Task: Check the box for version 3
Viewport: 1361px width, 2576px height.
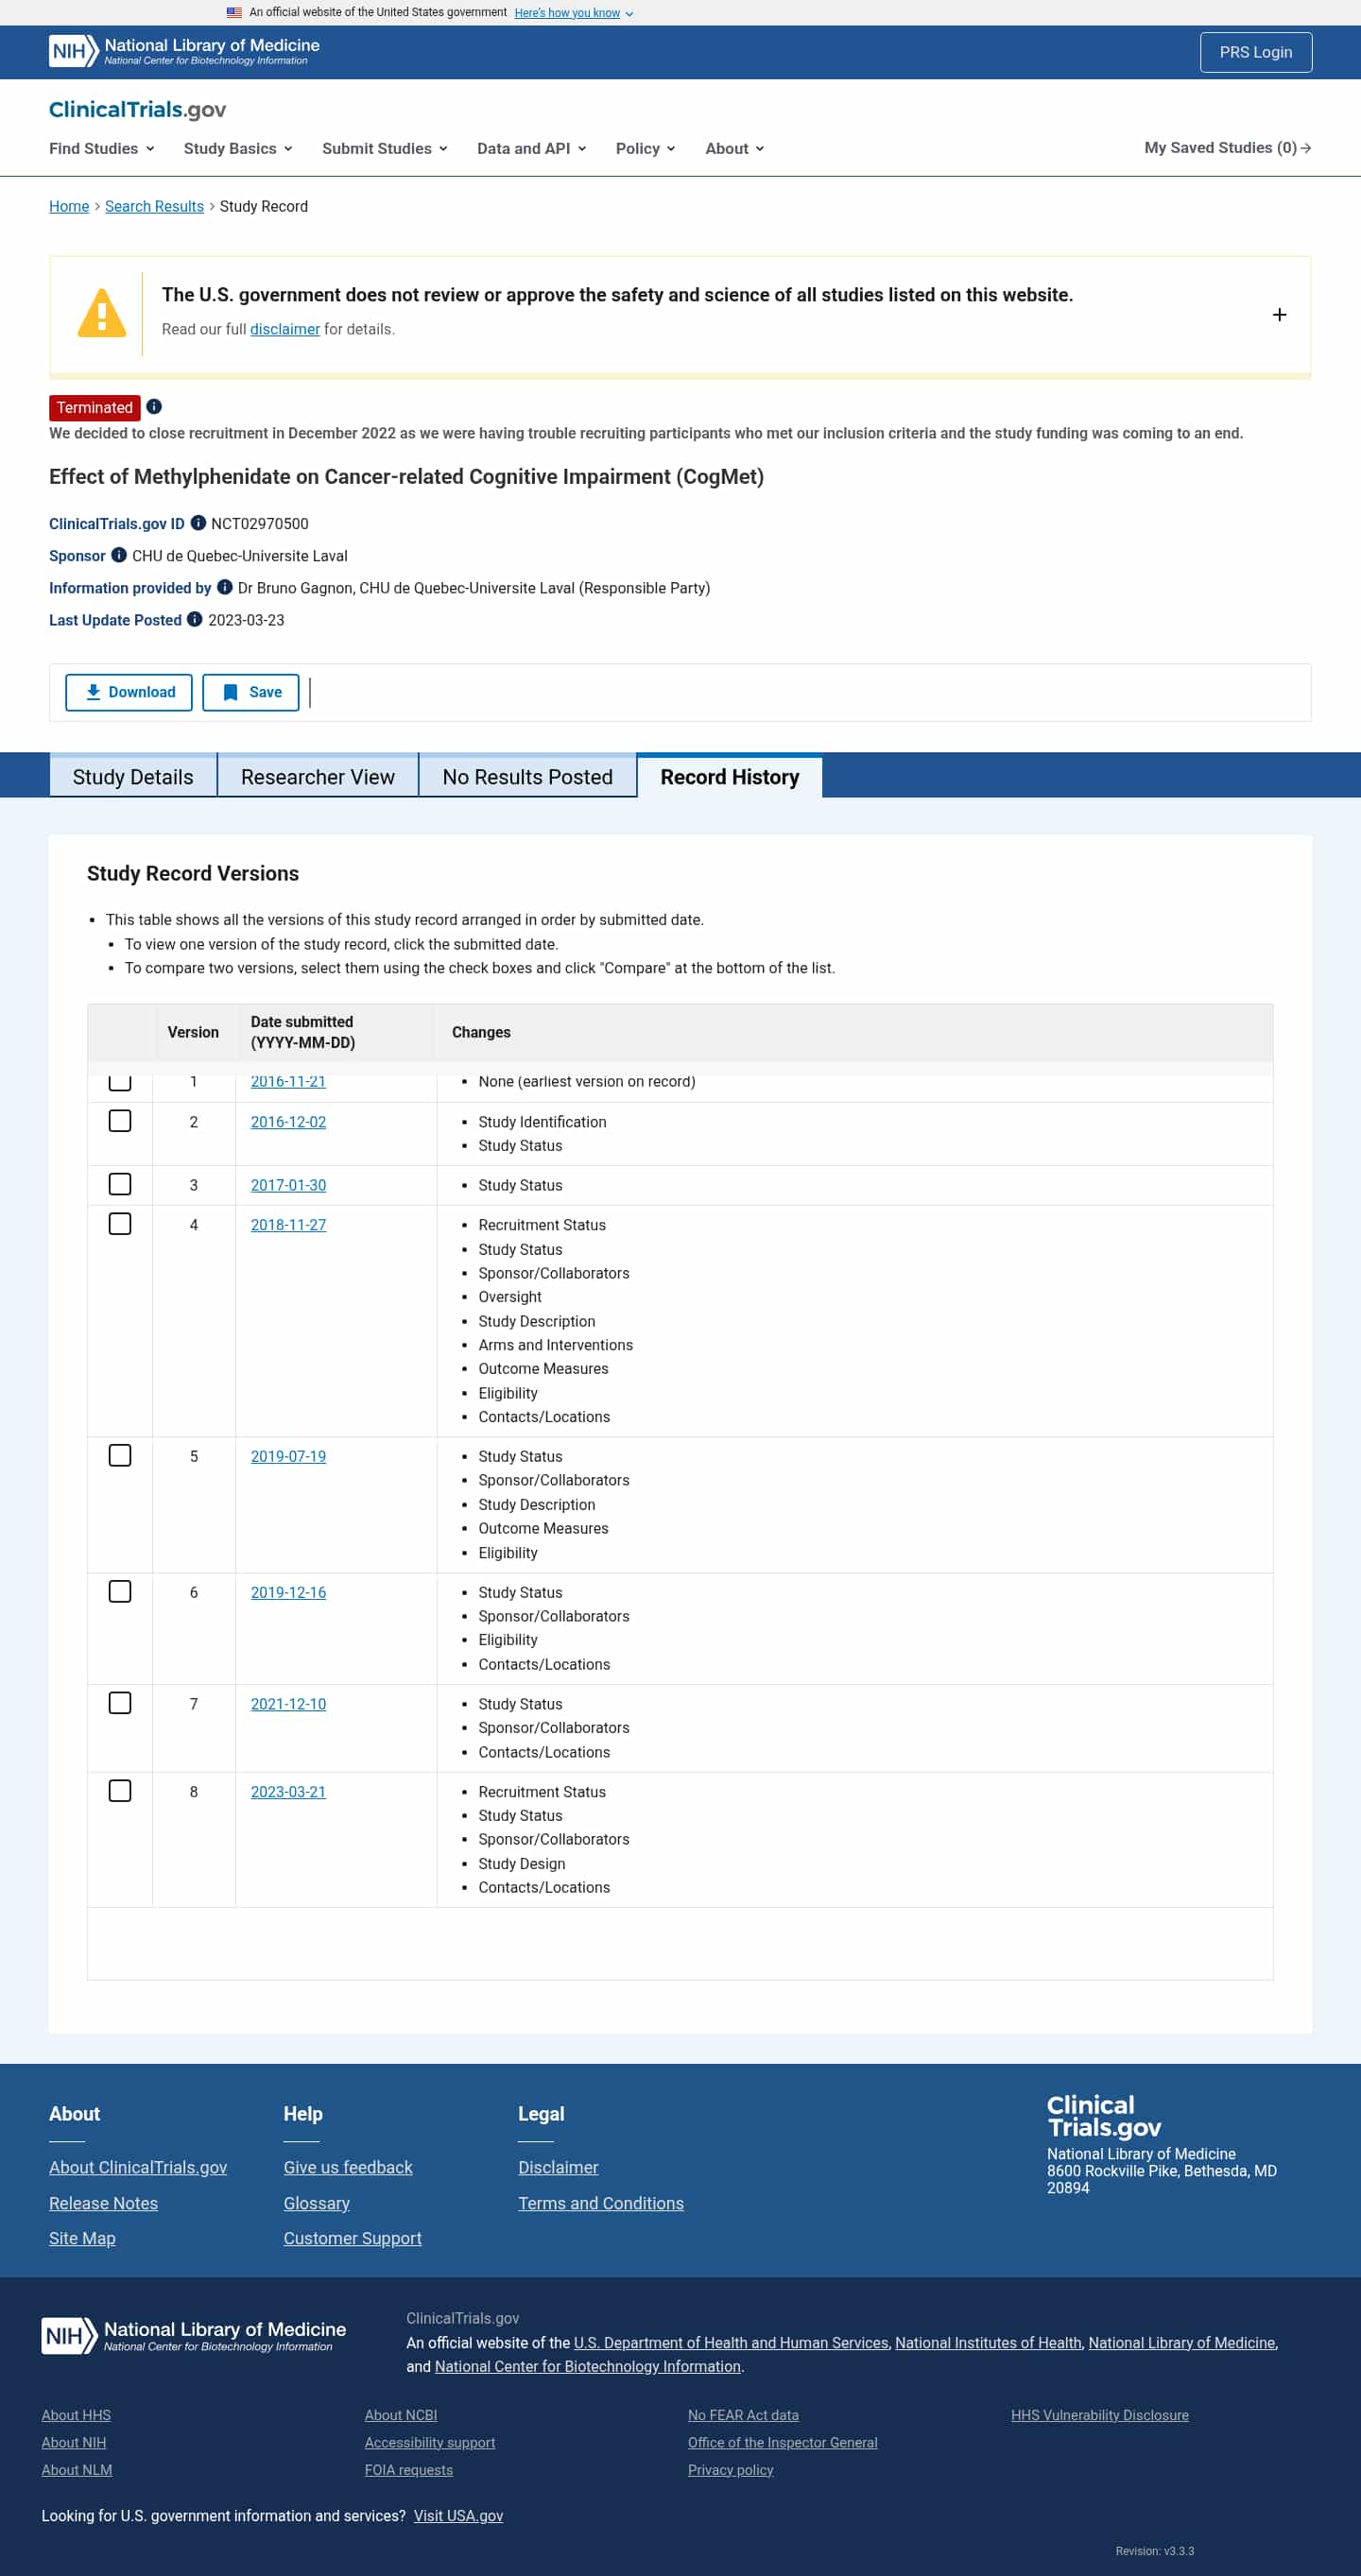Action: click(120, 1184)
